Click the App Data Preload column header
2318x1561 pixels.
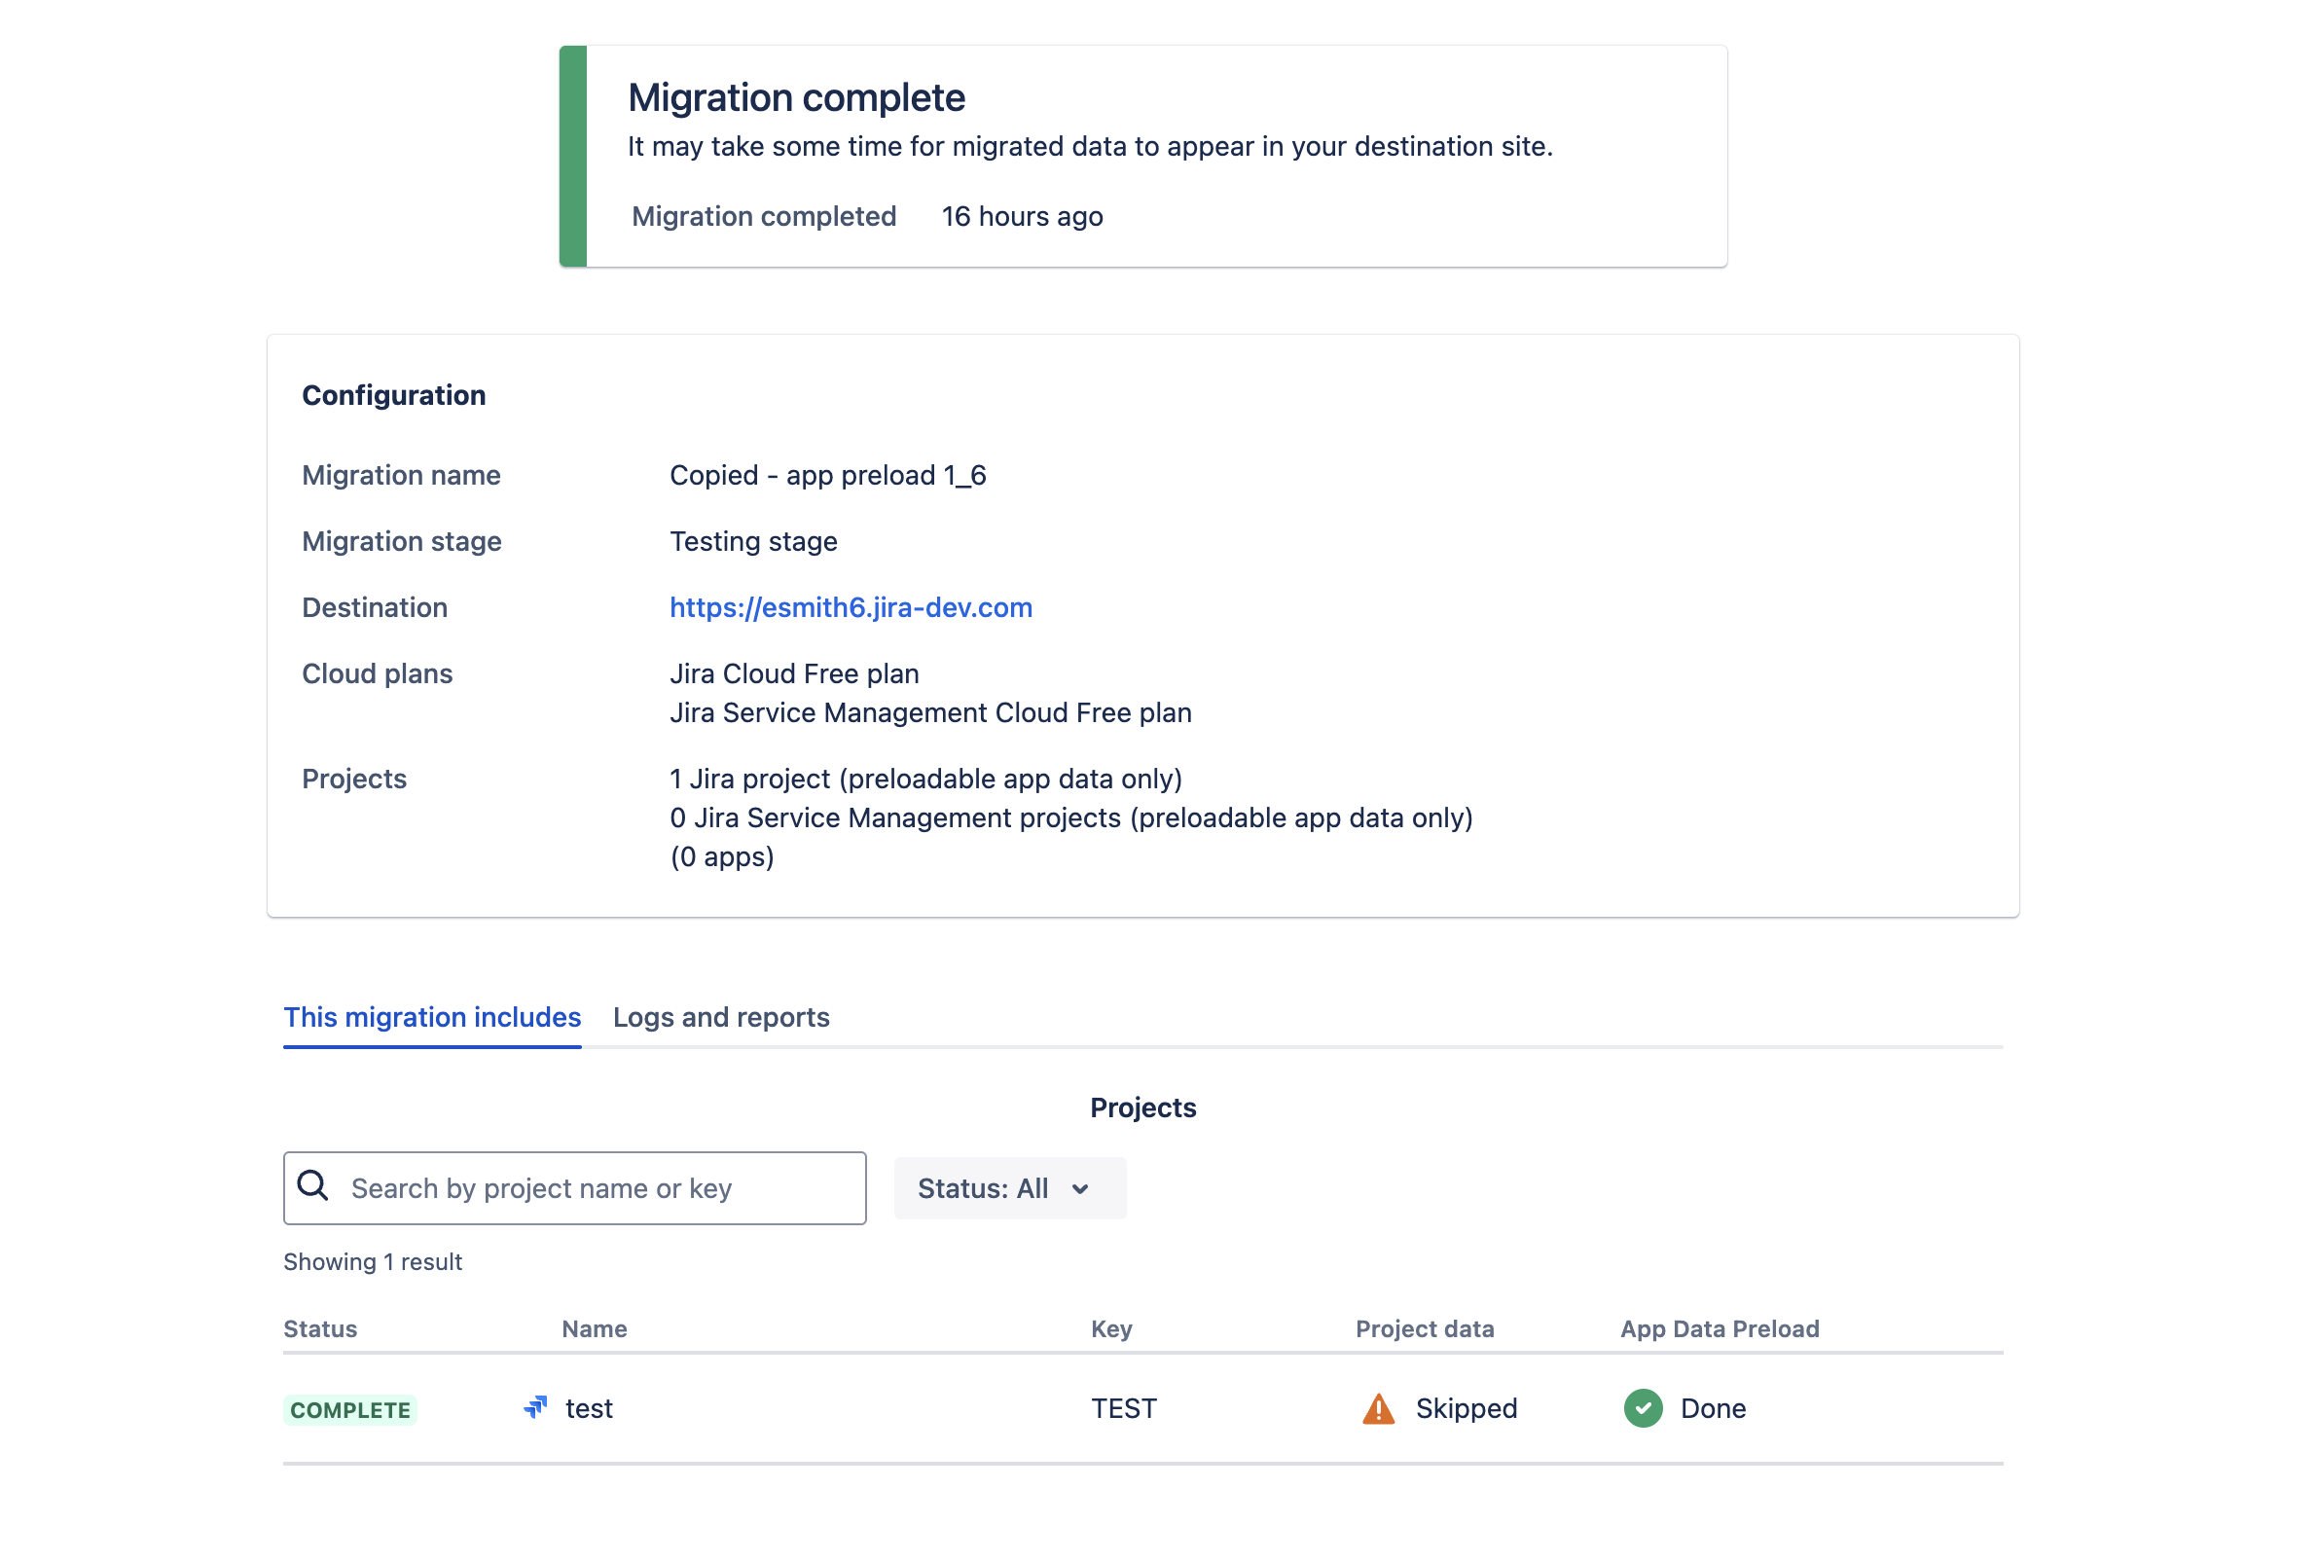[1718, 1328]
